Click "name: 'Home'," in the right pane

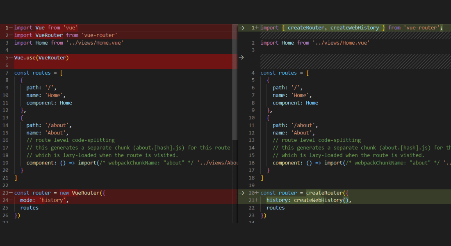pyautogui.click(x=292, y=95)
